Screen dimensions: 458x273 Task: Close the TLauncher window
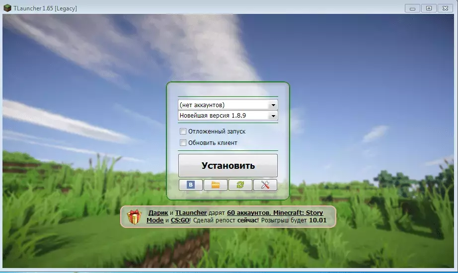click(x=445, y=8)
